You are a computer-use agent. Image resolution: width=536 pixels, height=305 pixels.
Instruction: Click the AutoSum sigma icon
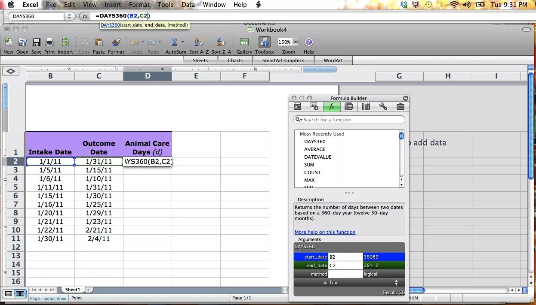pos(174,42)
